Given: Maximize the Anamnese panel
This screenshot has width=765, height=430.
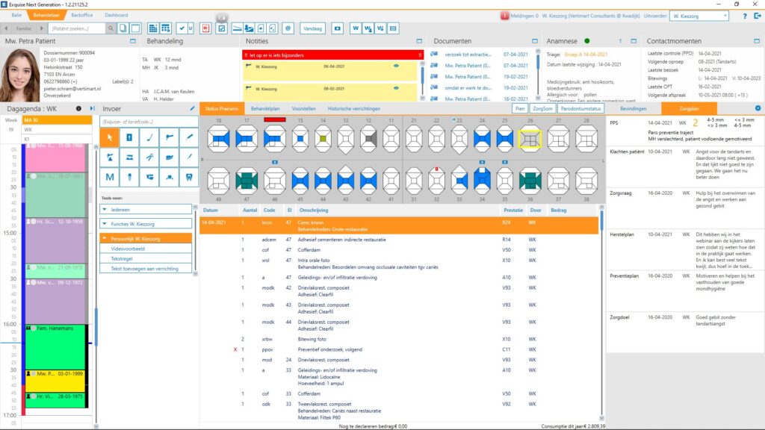Looking at the screenshot, I should tap(634, 41).
